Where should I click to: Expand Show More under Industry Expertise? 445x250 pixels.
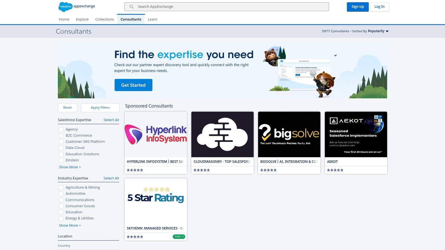[x=70, y=225]
